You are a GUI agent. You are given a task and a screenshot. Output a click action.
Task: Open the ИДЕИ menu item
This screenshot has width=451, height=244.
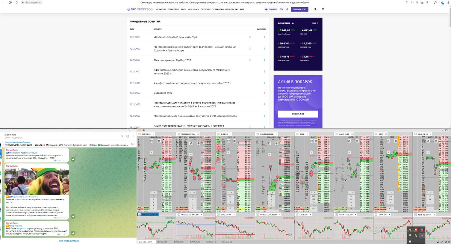[183, 9]
